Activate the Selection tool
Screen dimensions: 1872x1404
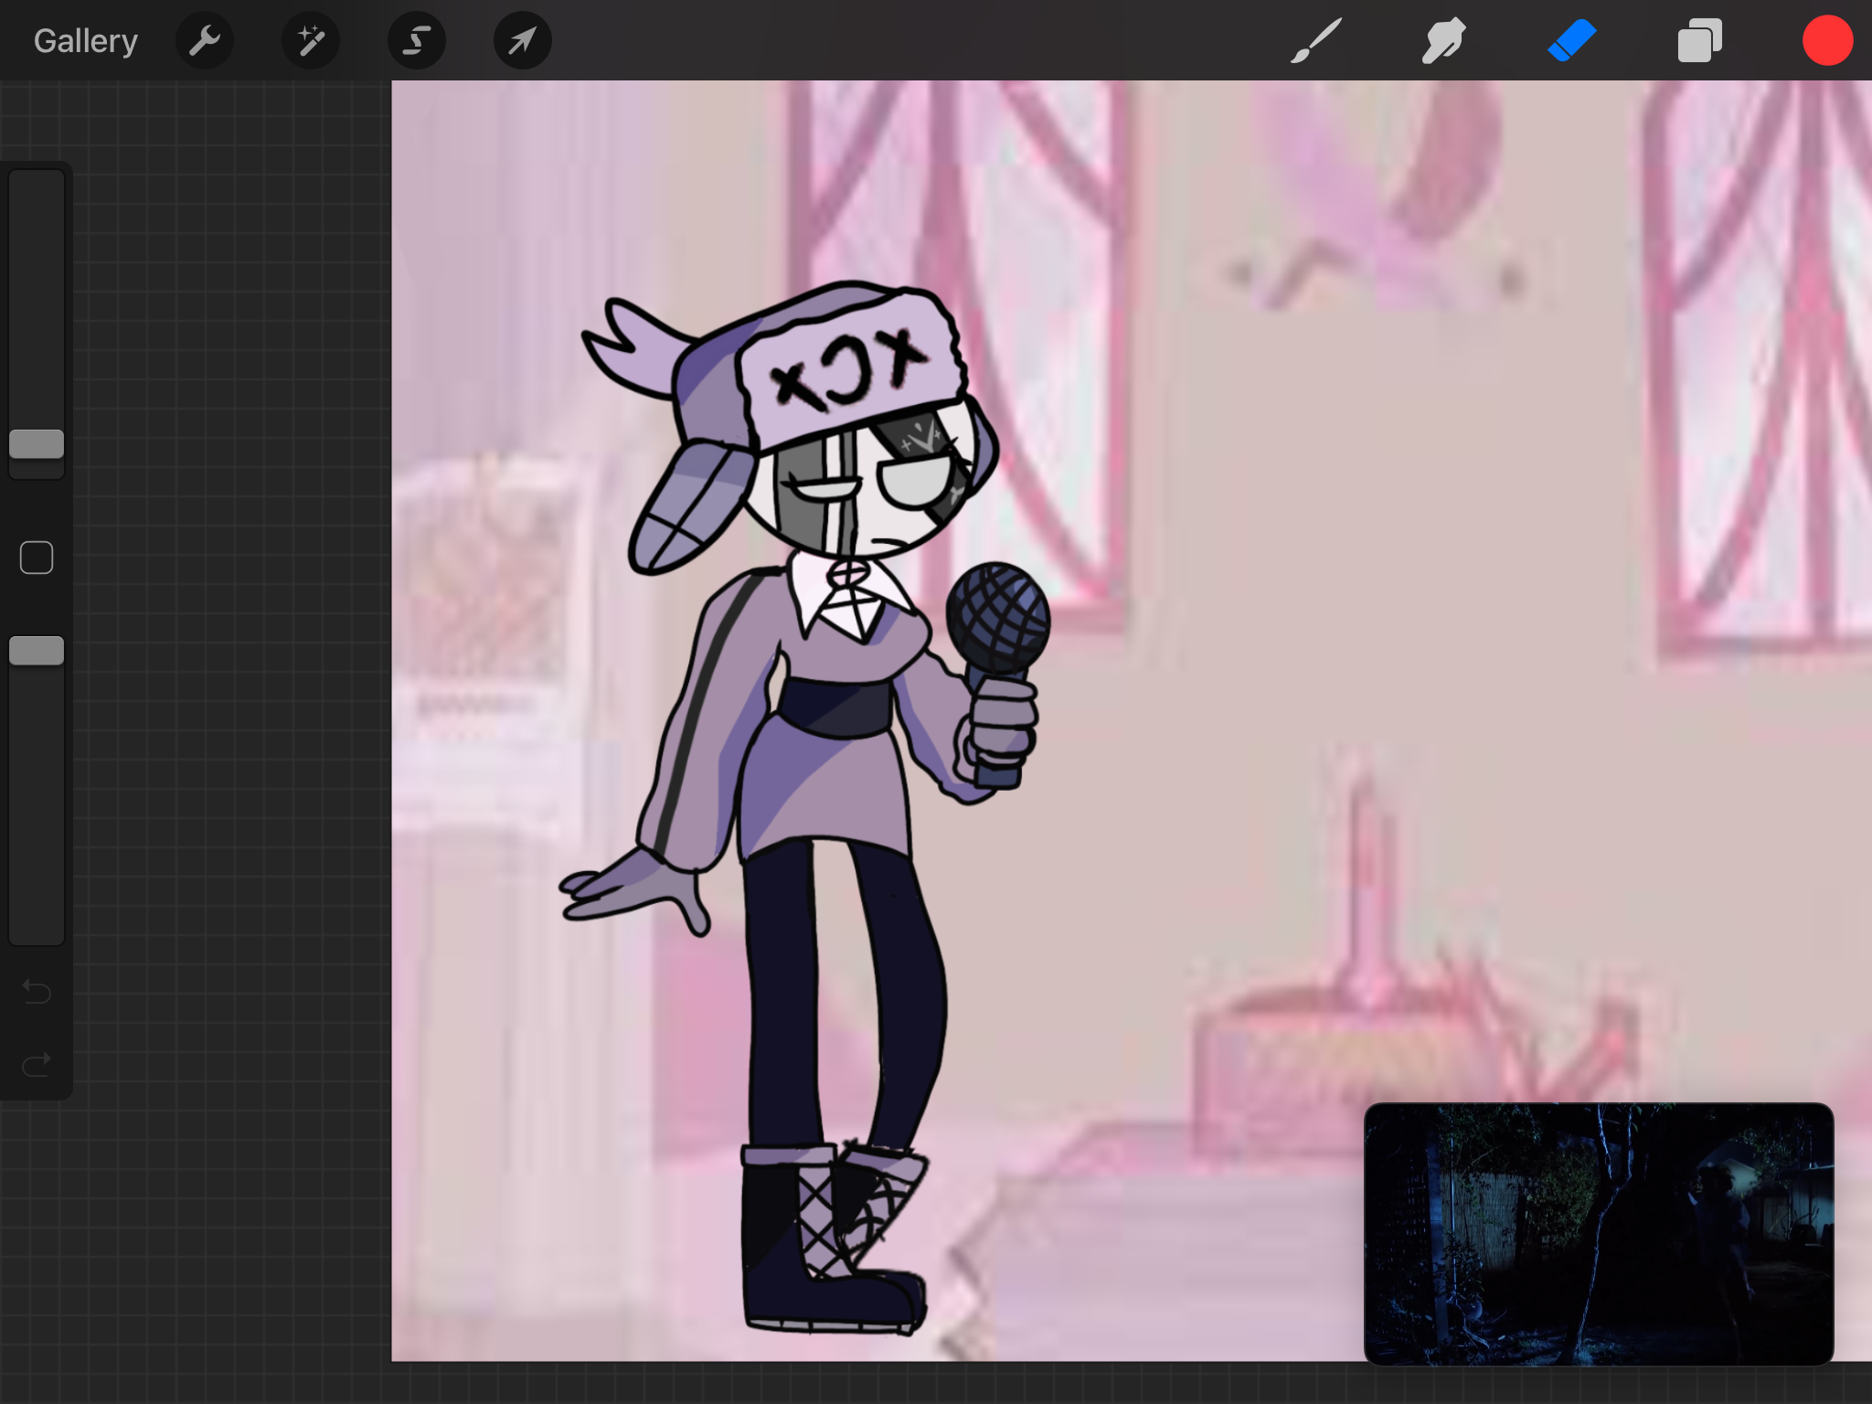[x=417, y=41]
